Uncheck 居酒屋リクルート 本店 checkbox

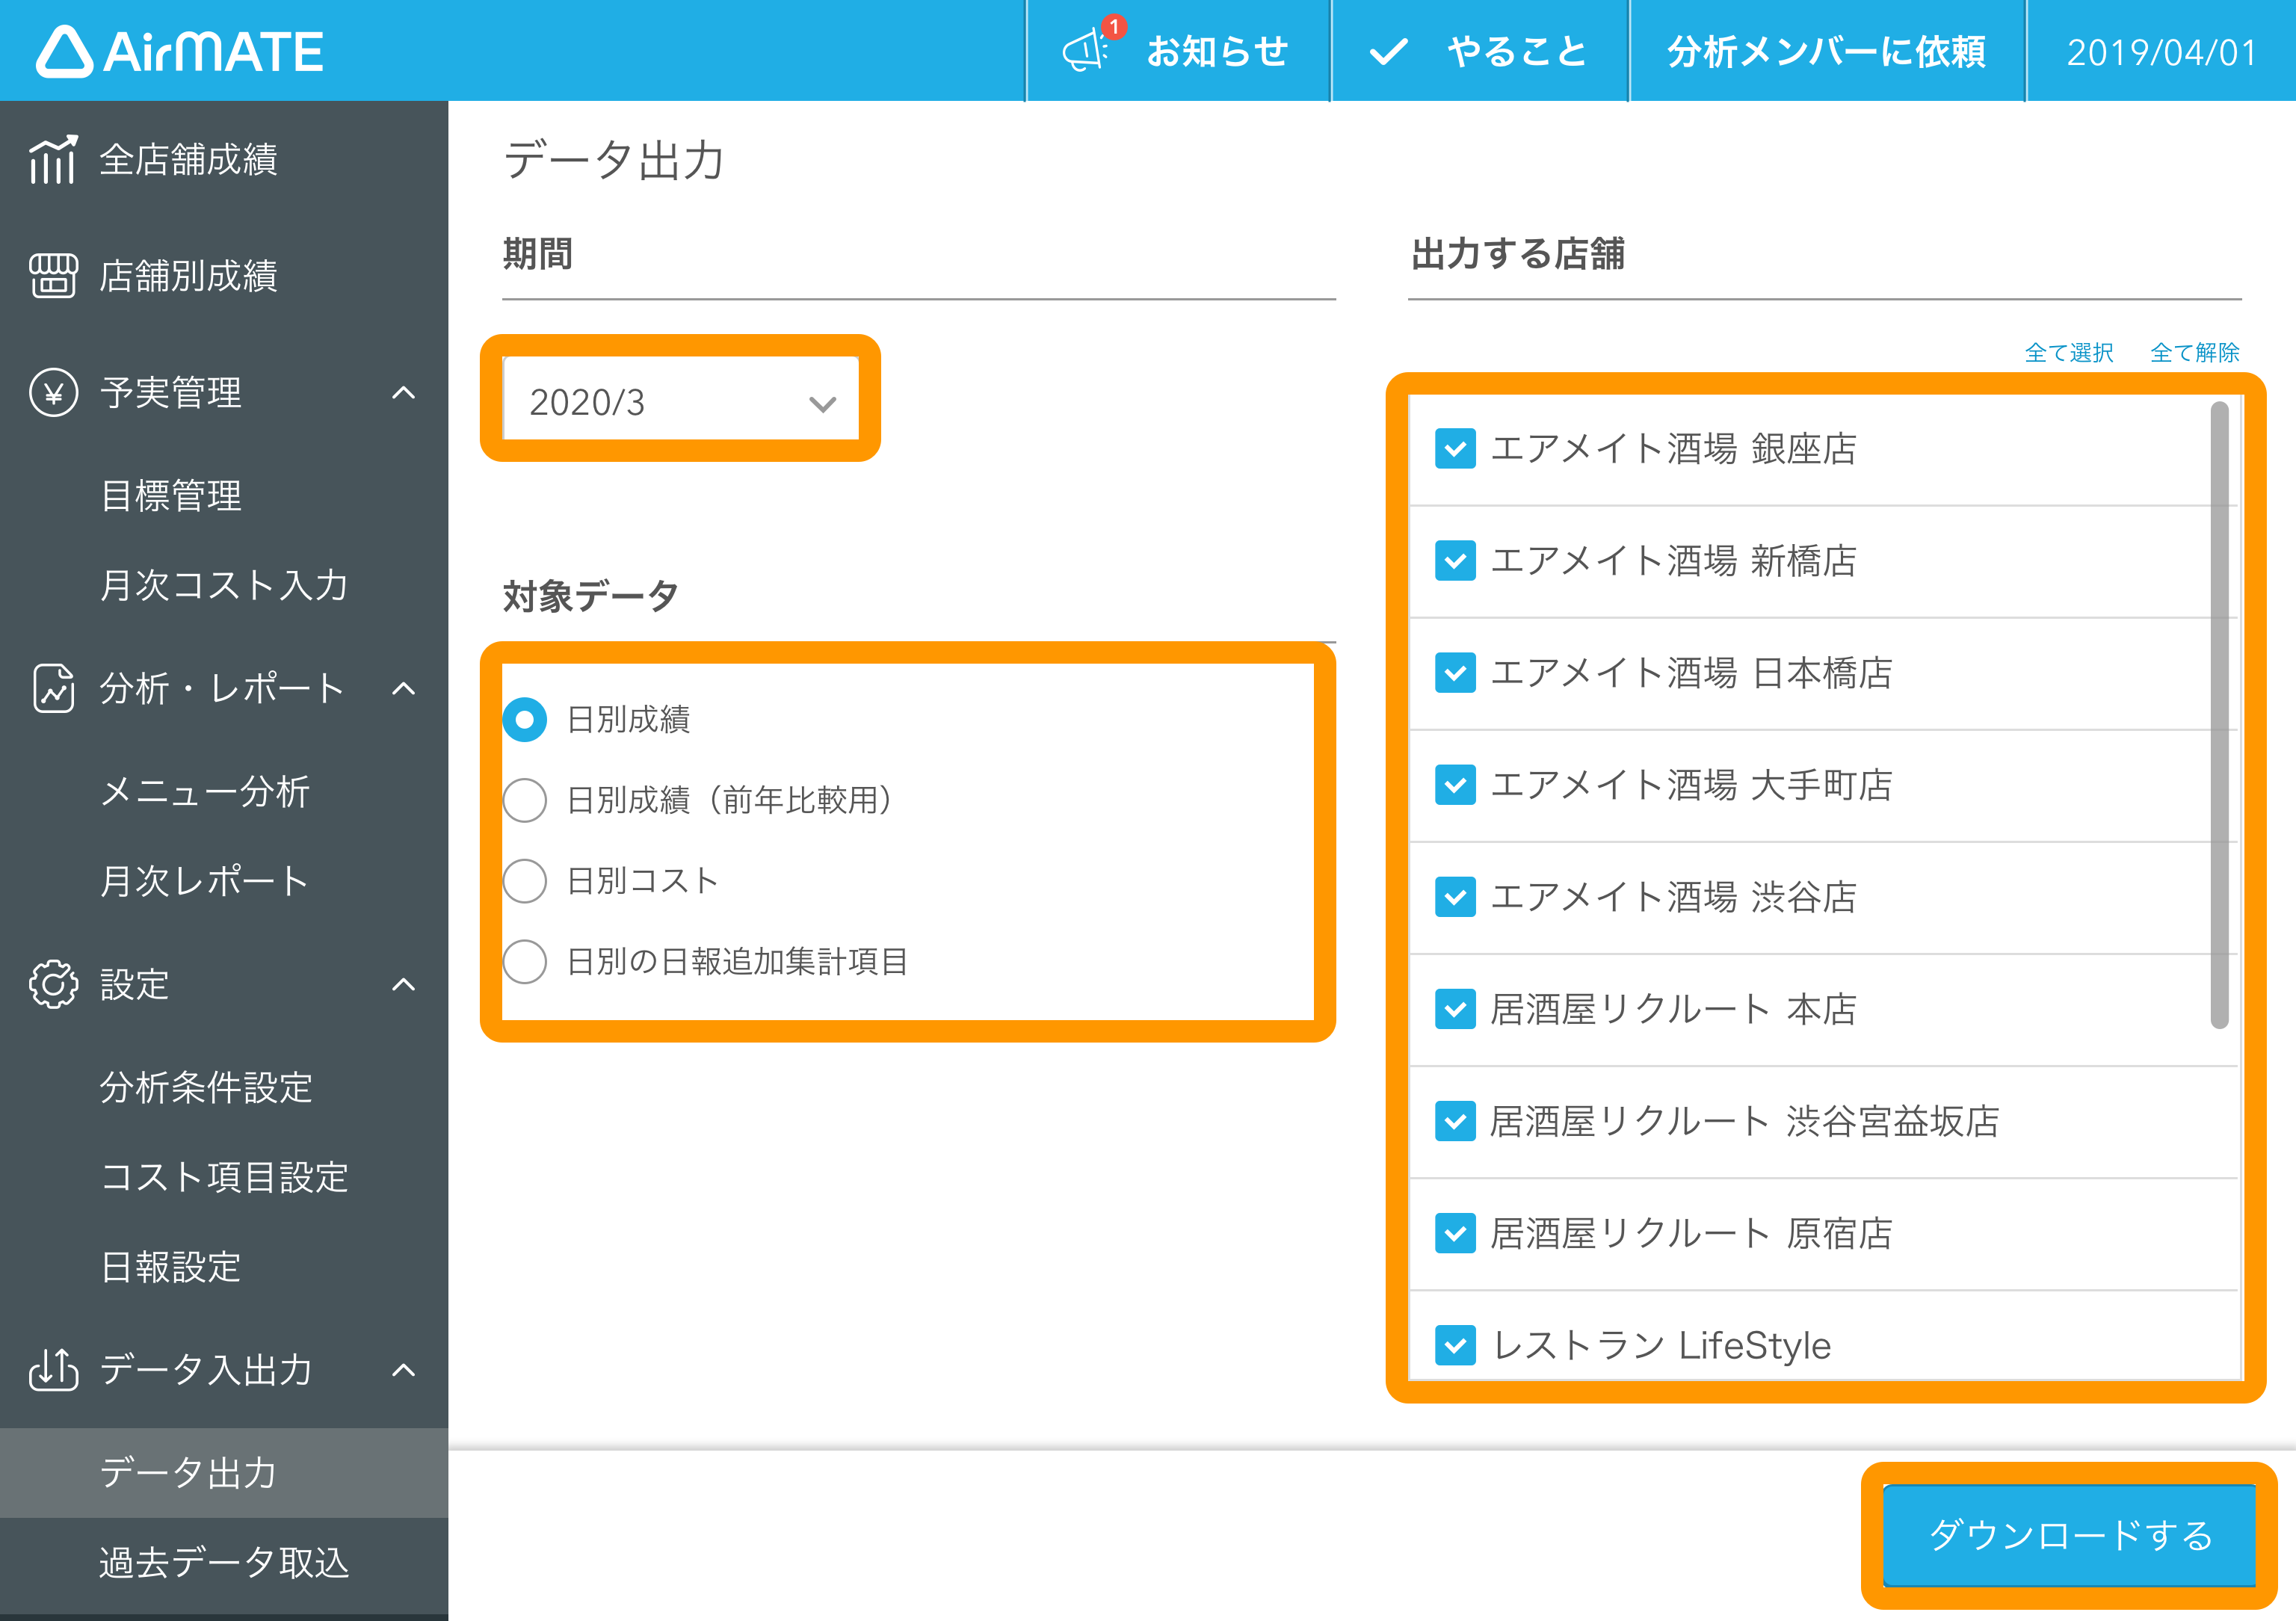click(x=1455, y=1009)
